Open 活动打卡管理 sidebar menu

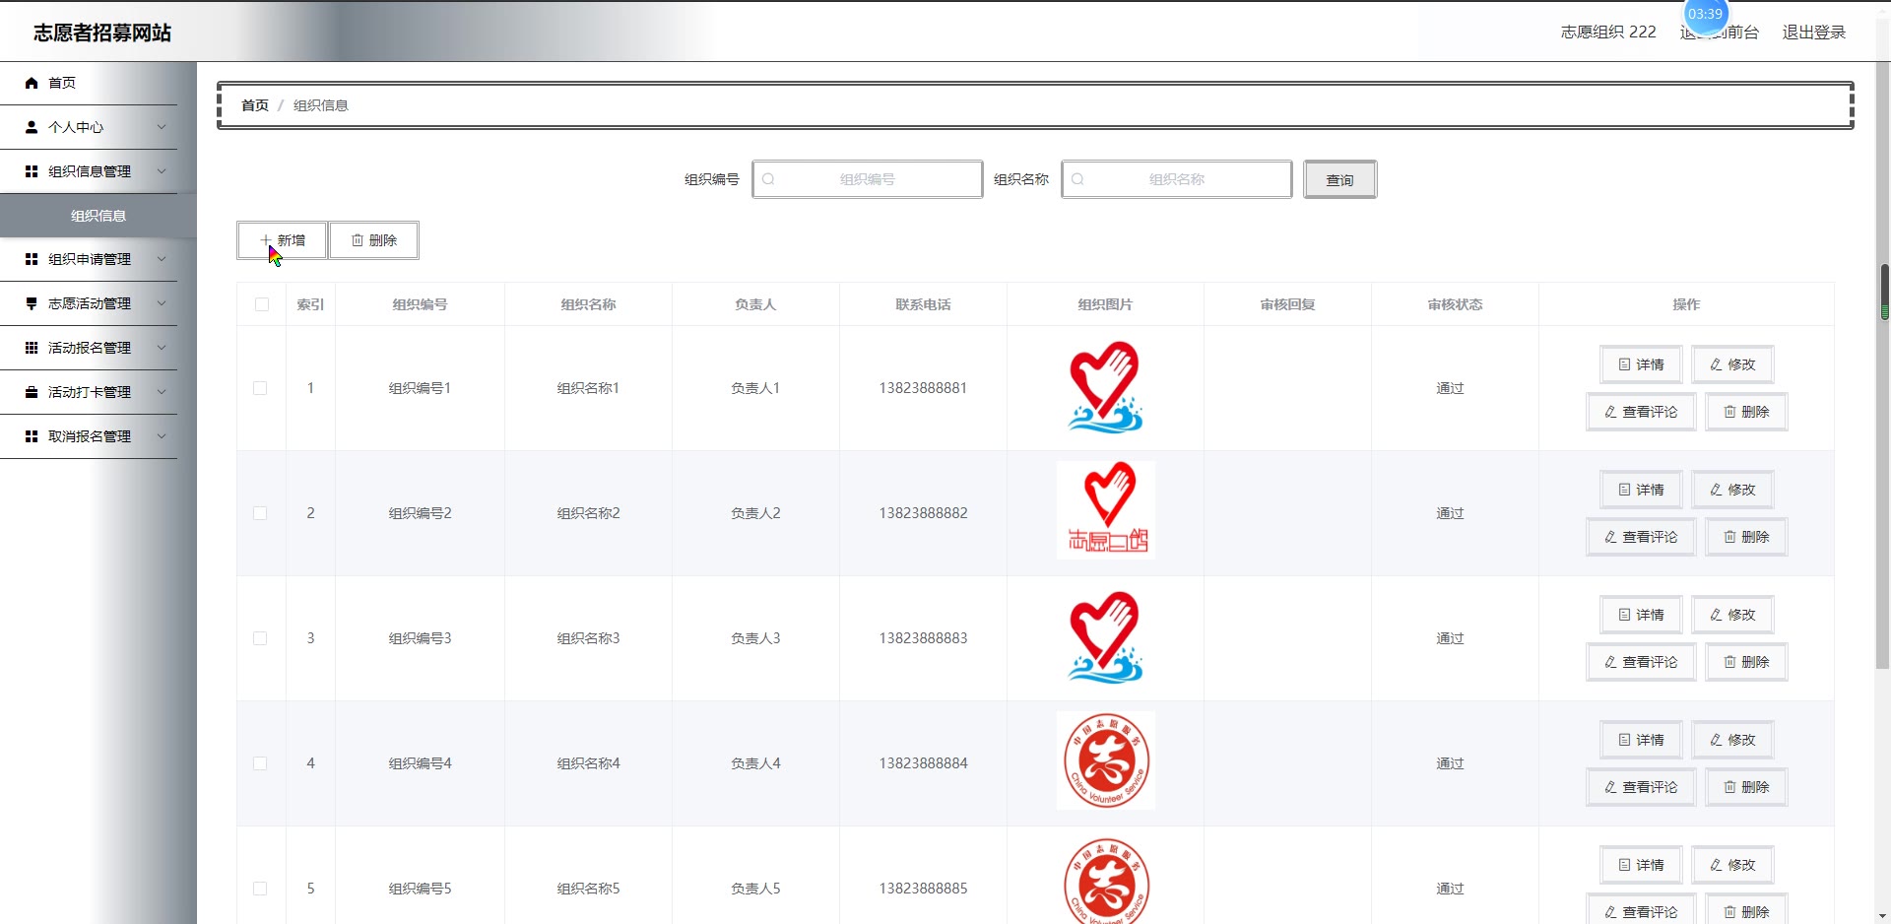[x=89, y=392]
